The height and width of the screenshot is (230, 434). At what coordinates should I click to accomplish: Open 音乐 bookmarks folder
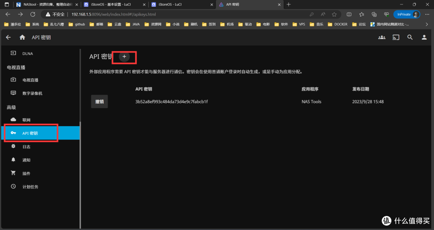[316, 24]
